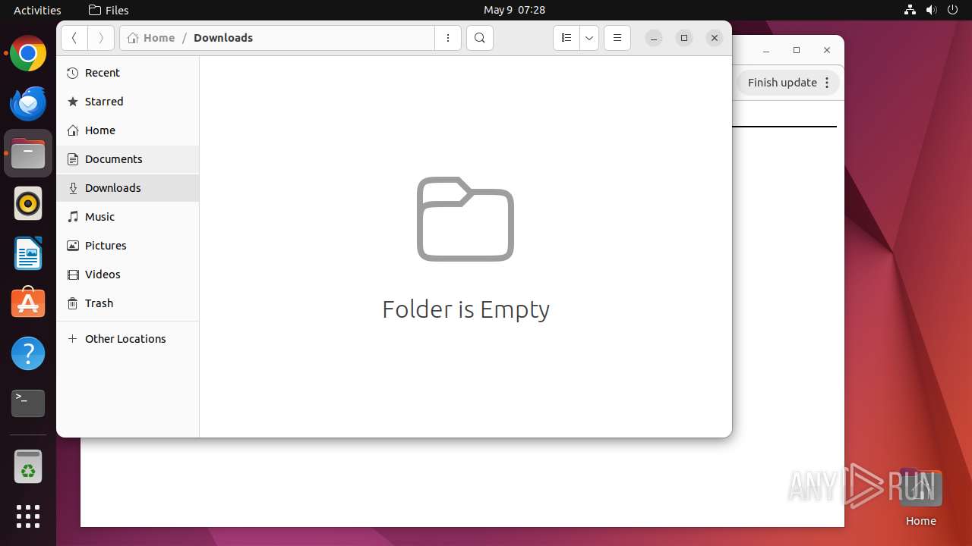Minimize the Files window
The height and width of the screenshot is (546, 972).
(654, 38)
